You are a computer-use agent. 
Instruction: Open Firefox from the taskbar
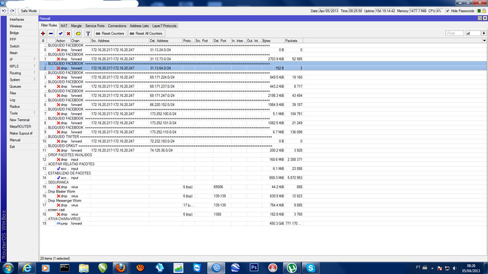(x=121, y=268)
